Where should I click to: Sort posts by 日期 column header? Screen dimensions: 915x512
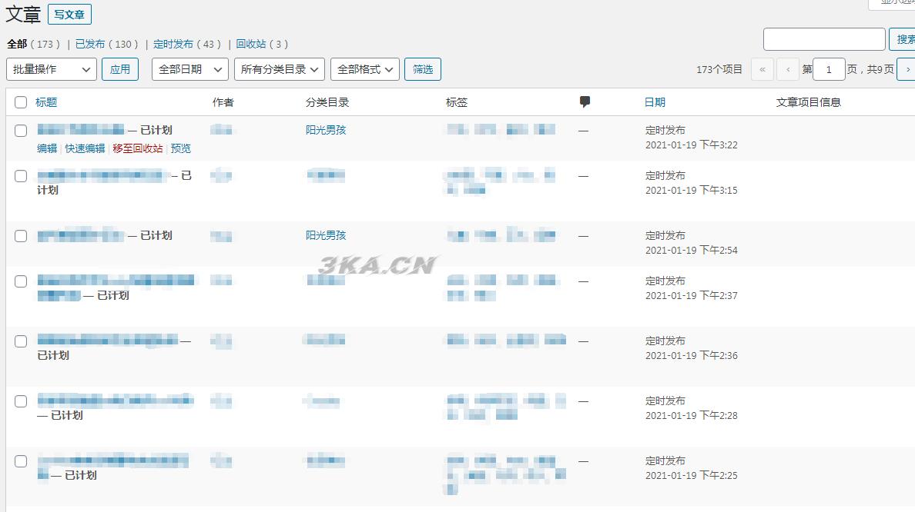click(655, 102)
